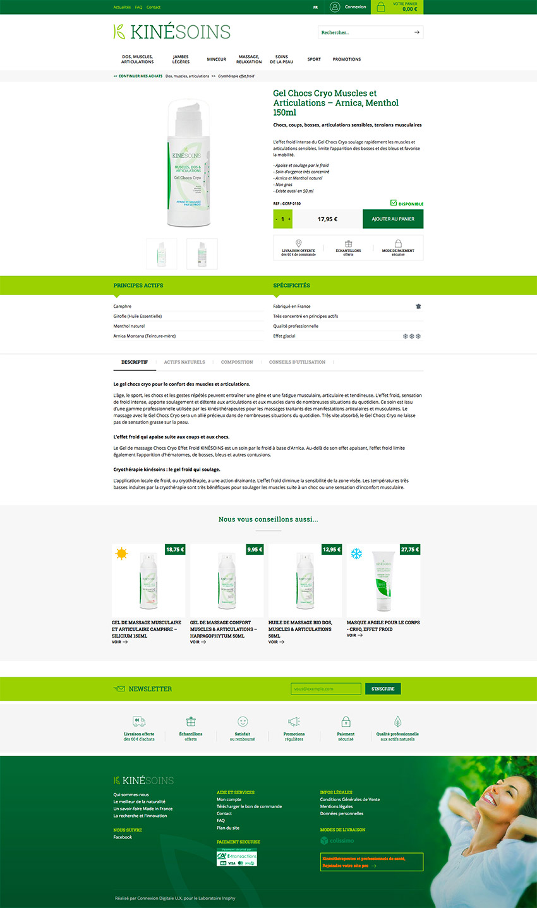Image resolution: width=537 pixels, height=908 pixels.
Task: Click the Satisfait ou remboursé smiley icon
Action: [x=243, y=722]
